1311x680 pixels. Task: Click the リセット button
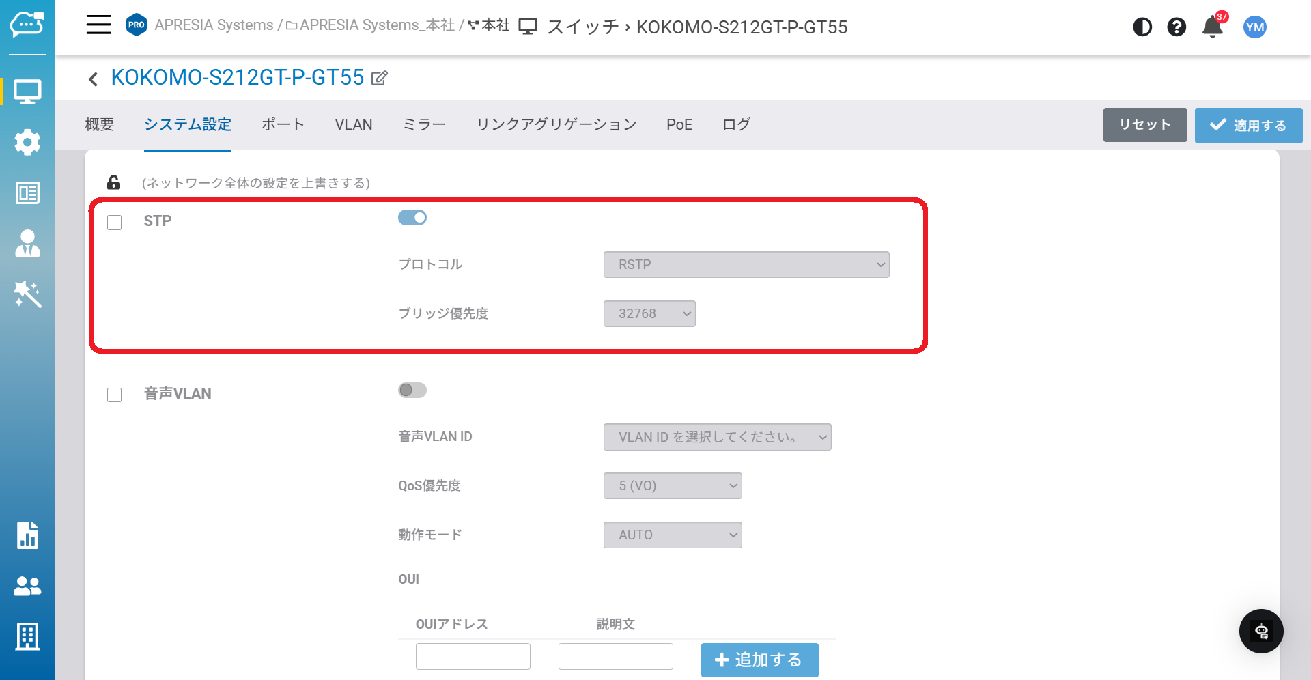1144,125
